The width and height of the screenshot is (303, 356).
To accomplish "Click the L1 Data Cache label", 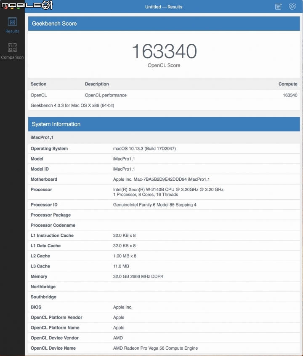I will click(45, 246).
